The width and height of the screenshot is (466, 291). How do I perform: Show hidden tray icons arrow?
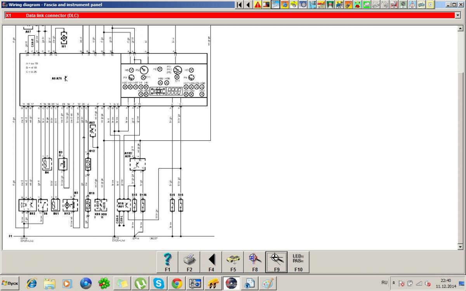(x=394, y=283)
